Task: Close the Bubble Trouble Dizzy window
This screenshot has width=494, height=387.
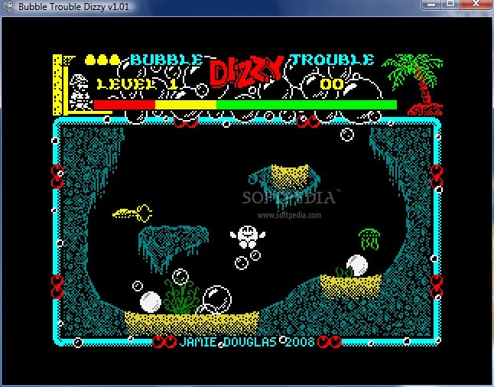Action: click(x=476, y=5)
